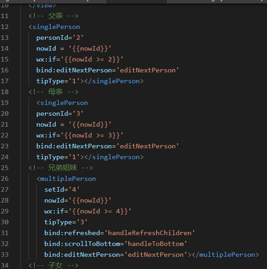Viewport: 267px width, 269px height.
Task: Click the setId attribute name
Action: point(54,189)
